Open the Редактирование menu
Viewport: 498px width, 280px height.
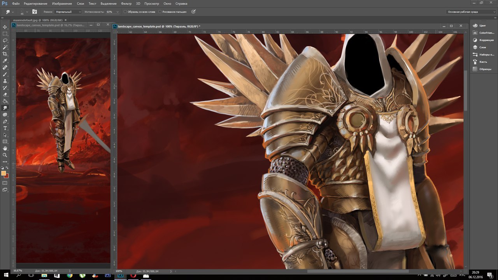[36, 3]
